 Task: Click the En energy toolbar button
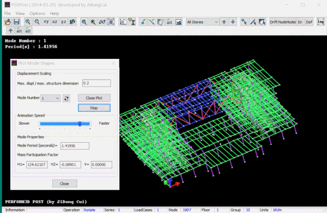[x=300, y=22]
